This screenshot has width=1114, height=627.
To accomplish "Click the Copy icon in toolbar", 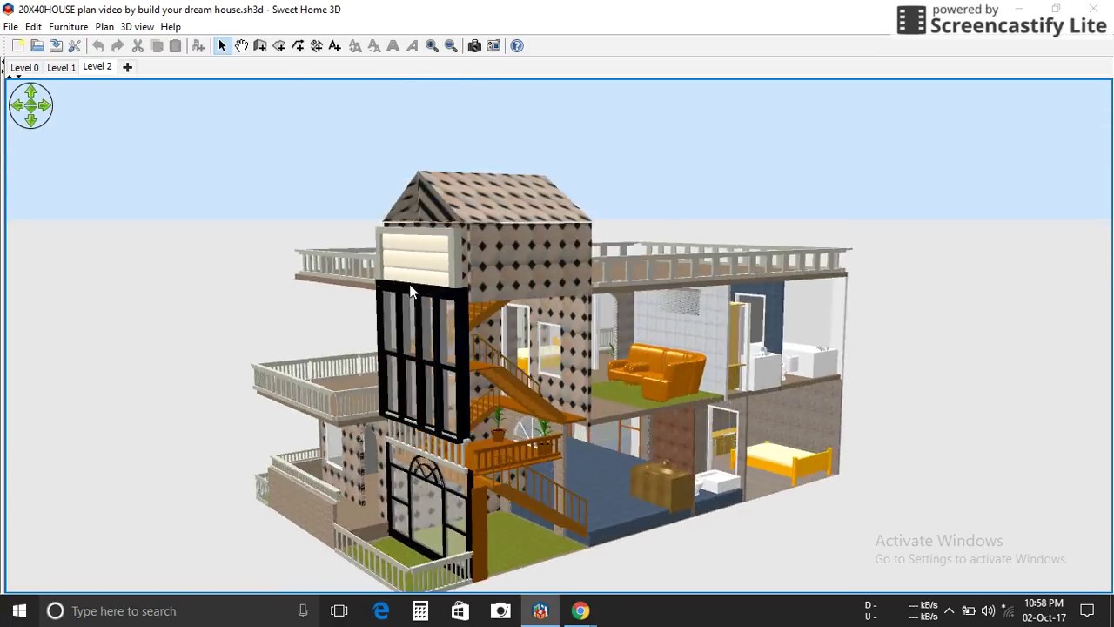I will [x=157, y=45].
